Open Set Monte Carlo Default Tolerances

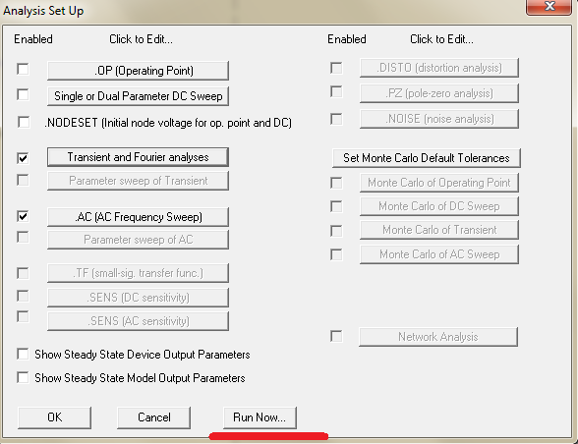pyautogui.click(x=427, y=158)
